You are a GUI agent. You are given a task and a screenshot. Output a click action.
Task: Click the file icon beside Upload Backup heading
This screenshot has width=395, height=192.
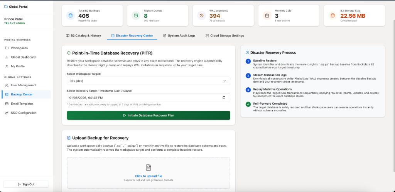click(x=69, y=138)
